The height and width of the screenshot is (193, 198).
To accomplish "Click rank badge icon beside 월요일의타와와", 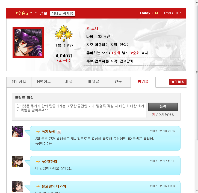I will click(38, 186).
